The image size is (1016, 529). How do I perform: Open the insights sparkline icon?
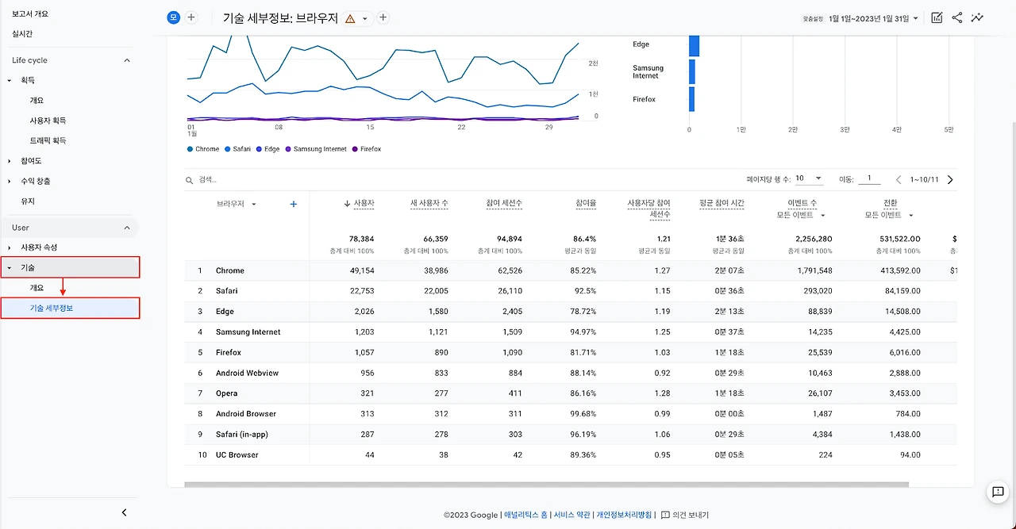tap(977, 17)
